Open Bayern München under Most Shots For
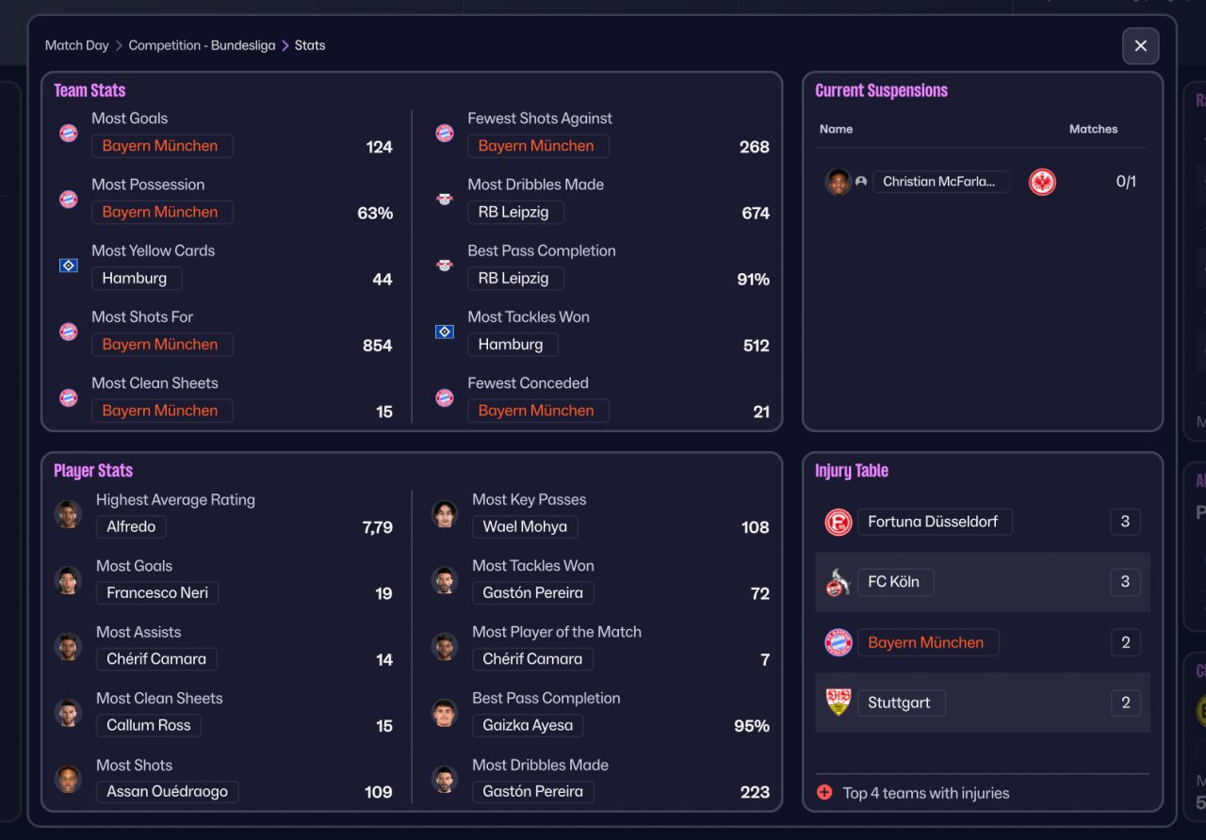 pyautogui.click(x=162, y=345)
